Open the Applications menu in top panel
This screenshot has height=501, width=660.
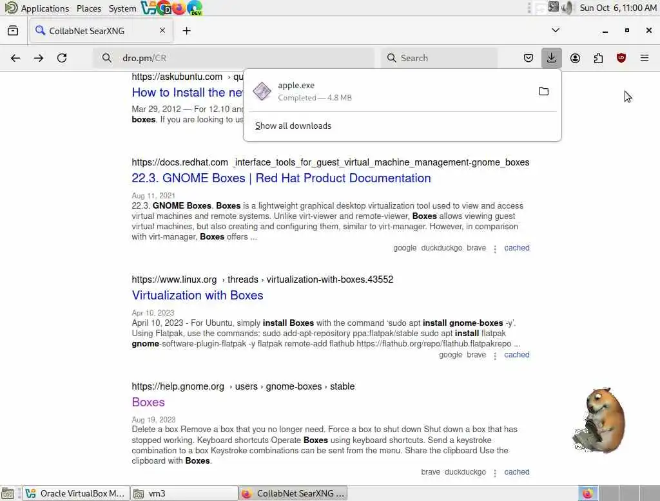coord(37,8)
